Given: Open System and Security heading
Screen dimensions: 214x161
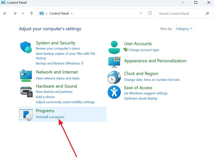Looking at the screenshot, I should point(56,43).
